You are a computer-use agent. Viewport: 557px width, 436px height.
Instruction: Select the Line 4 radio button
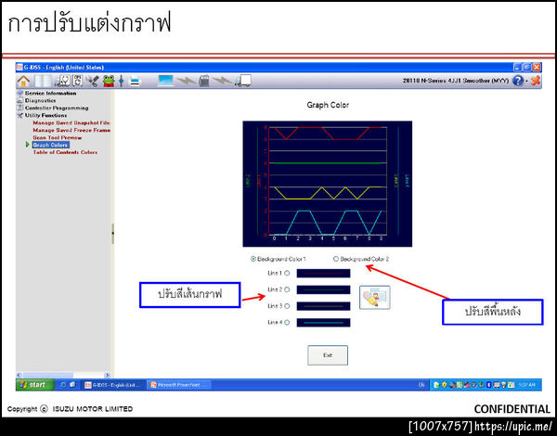(287, 323)
